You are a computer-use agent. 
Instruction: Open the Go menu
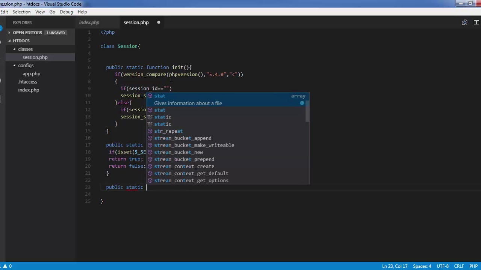52,12
